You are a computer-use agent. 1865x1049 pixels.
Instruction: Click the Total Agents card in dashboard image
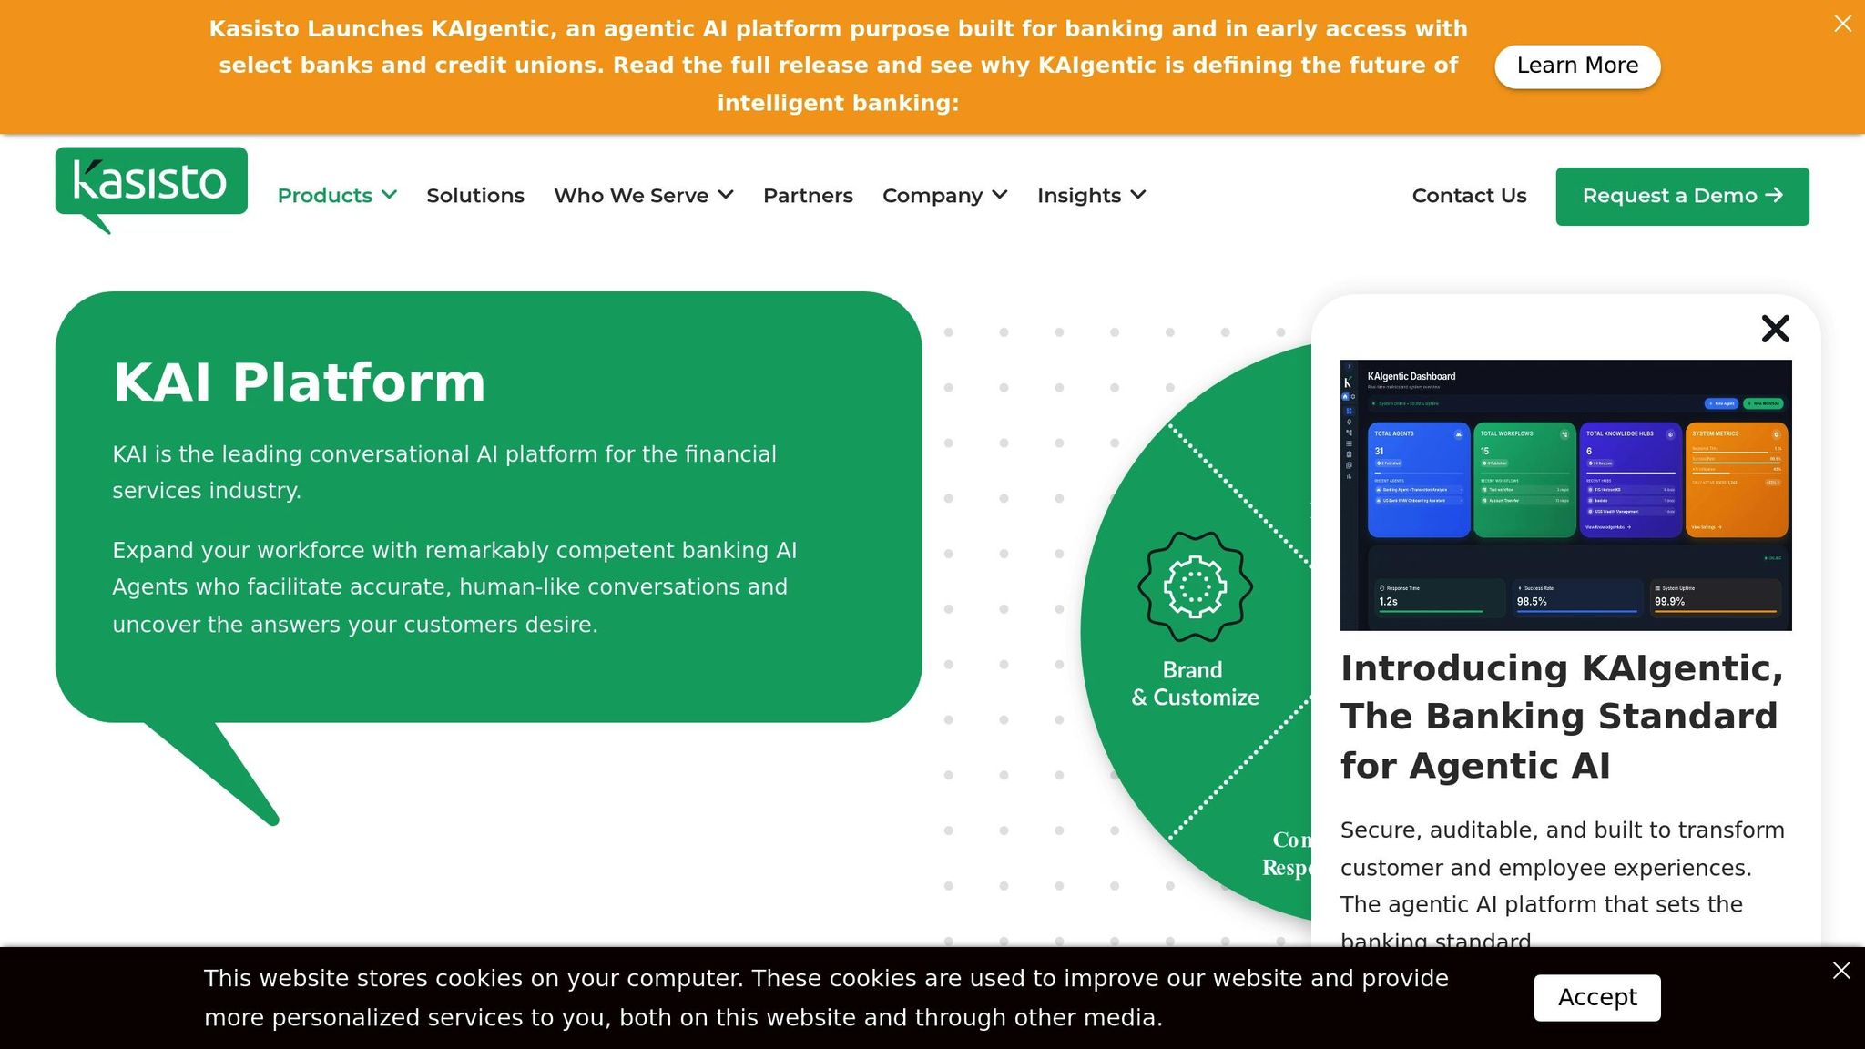coord(1419,479)
